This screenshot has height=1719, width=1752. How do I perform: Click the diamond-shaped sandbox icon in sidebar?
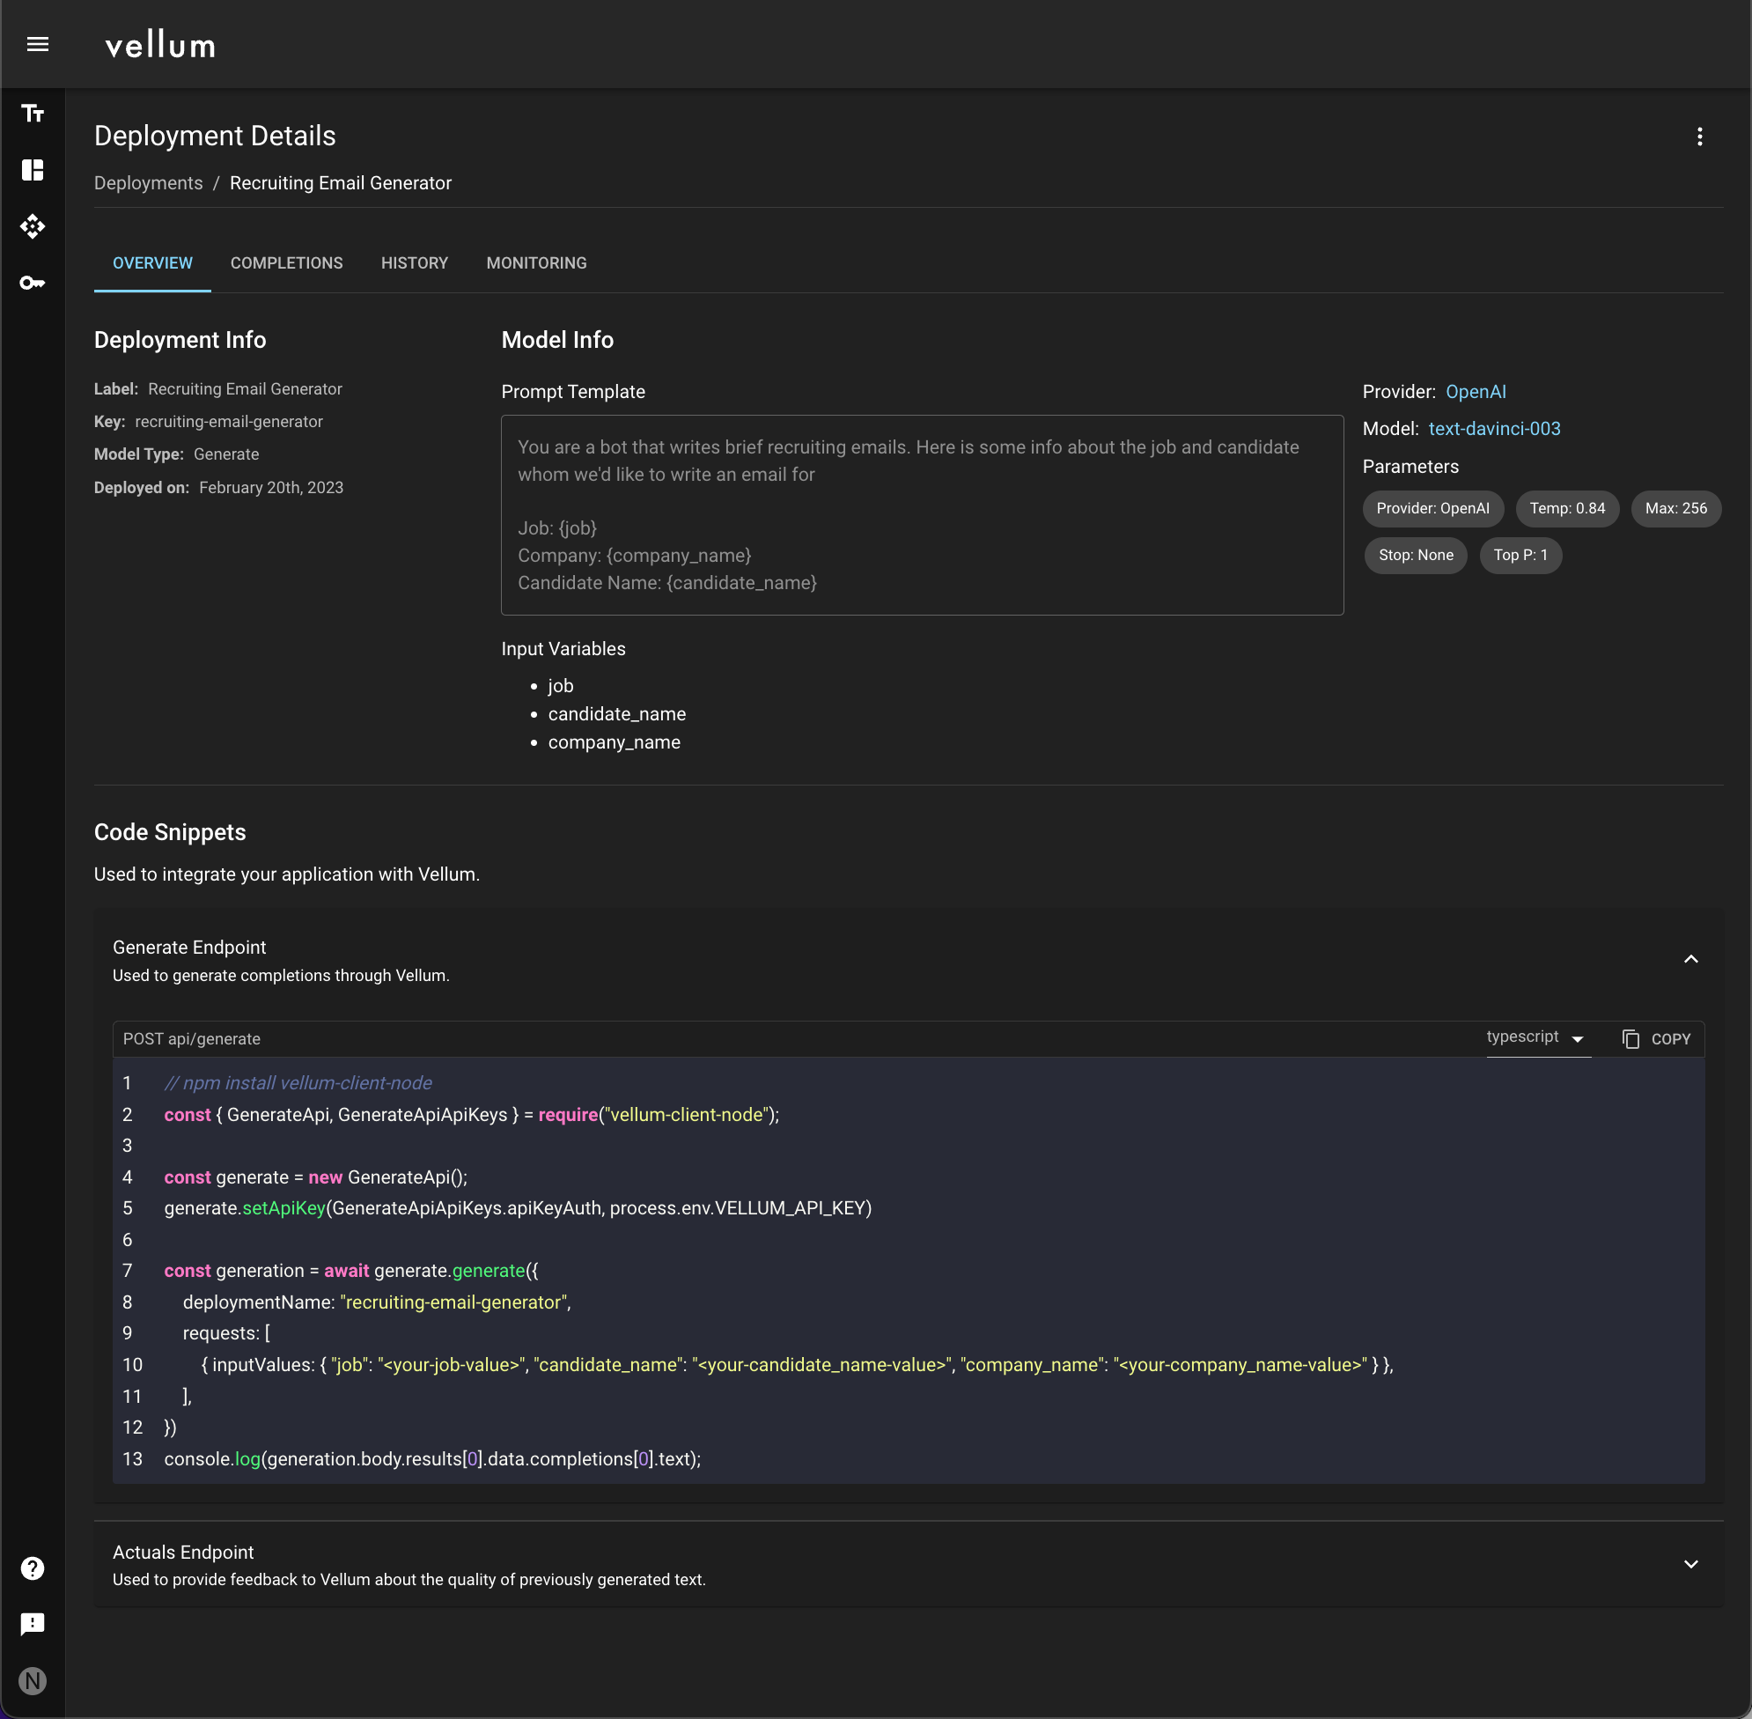point(33,226)
